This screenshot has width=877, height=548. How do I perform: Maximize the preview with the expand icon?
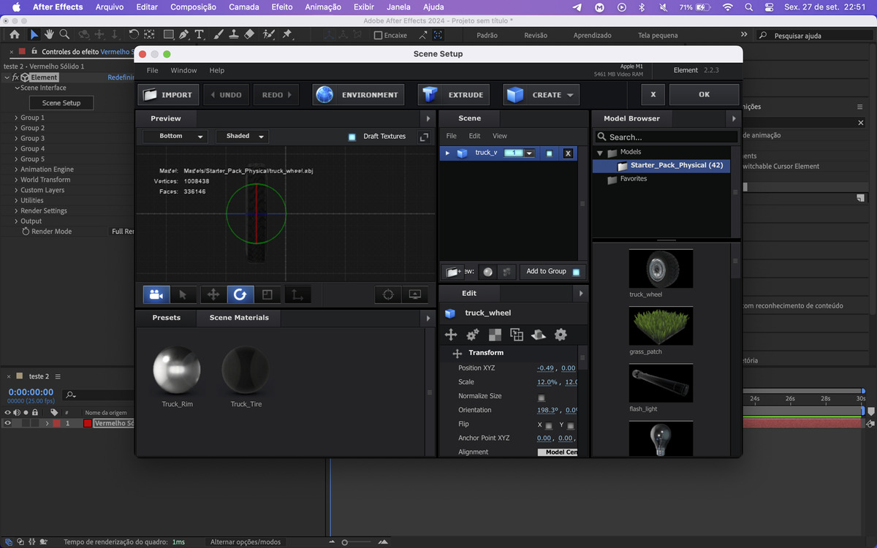pyautogui.click(x=424, y=137)
